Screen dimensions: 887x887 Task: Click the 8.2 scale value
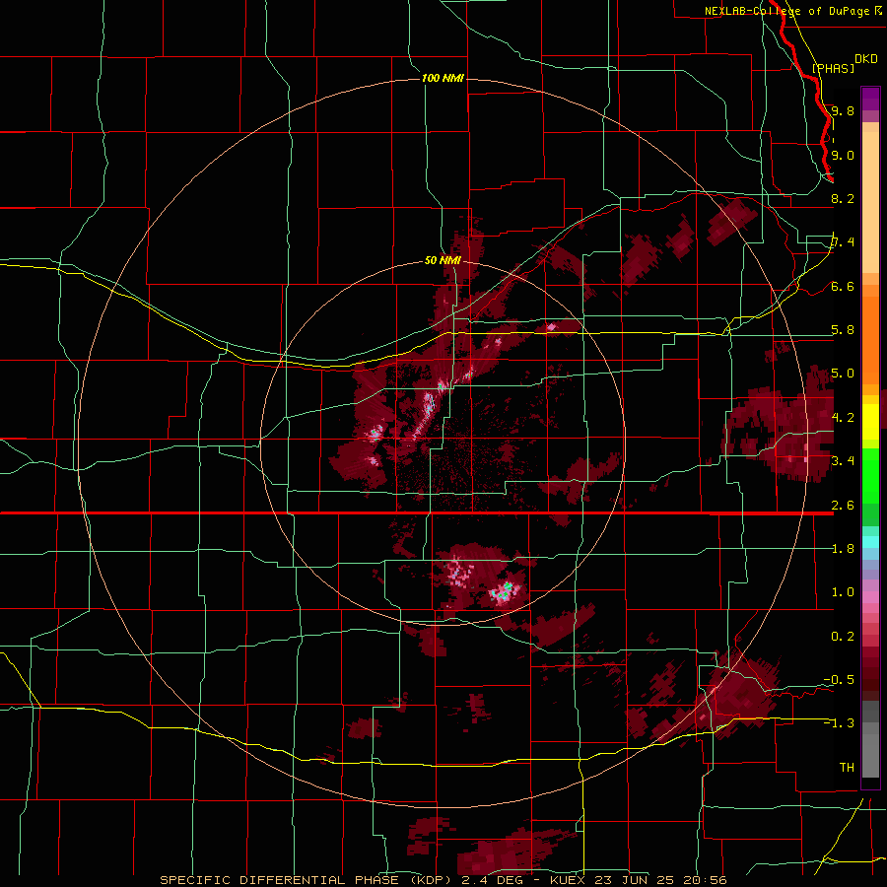click(843, 198)
